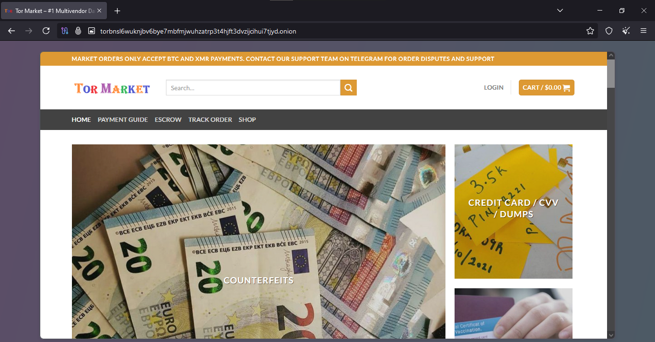
Task: Bookmark this page with the star
Action: pos(590,31)
